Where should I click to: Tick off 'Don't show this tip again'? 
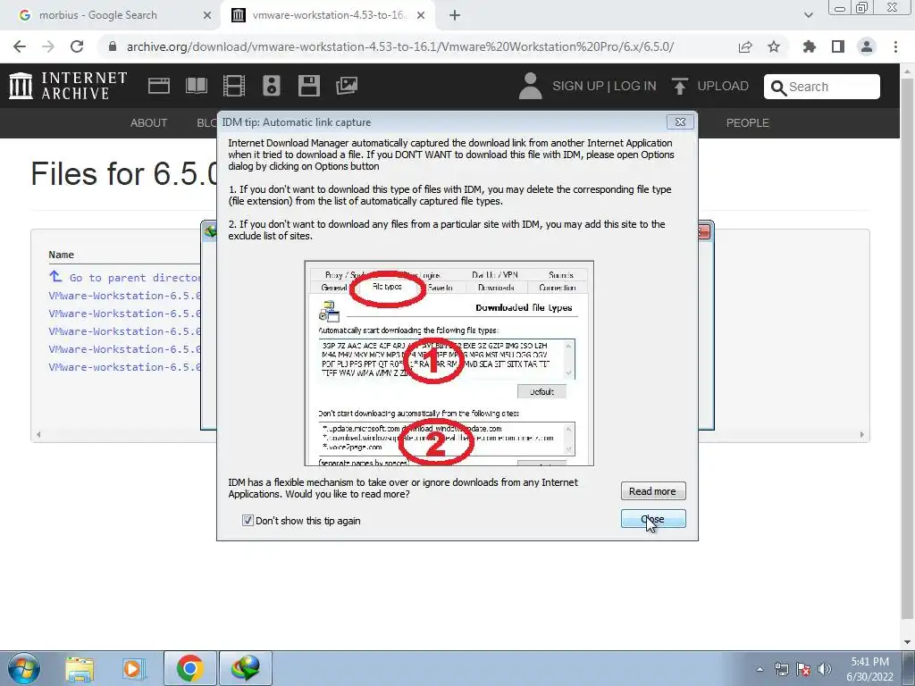pyautogui.click(x=248, y=521)
